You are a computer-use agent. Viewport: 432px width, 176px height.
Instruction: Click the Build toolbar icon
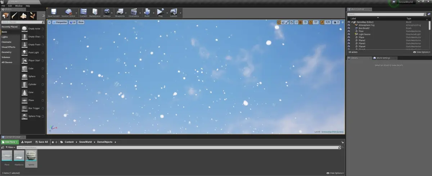[147, 13]
